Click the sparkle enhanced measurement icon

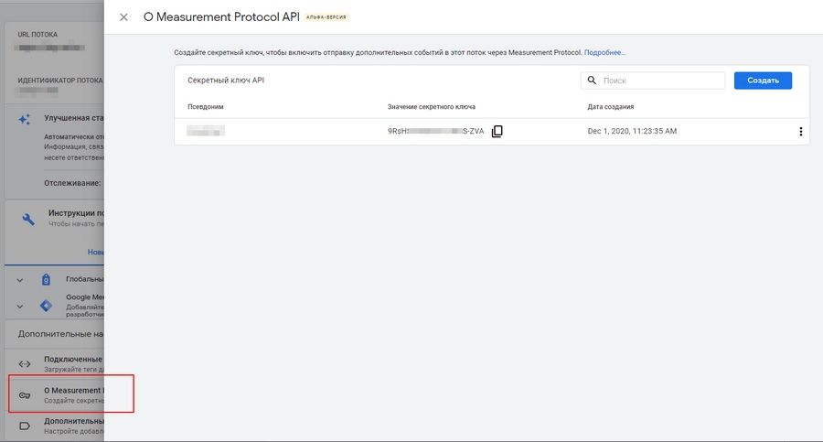point(25,119)
